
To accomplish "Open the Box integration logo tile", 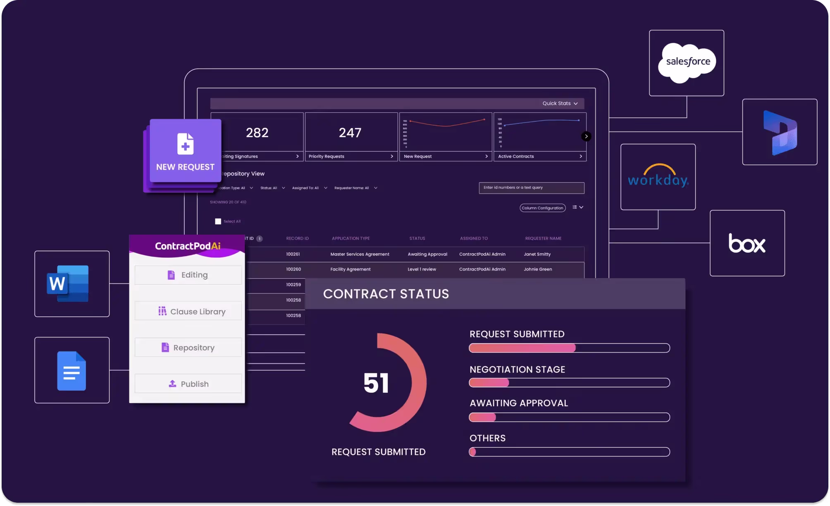I will (747, 243).
